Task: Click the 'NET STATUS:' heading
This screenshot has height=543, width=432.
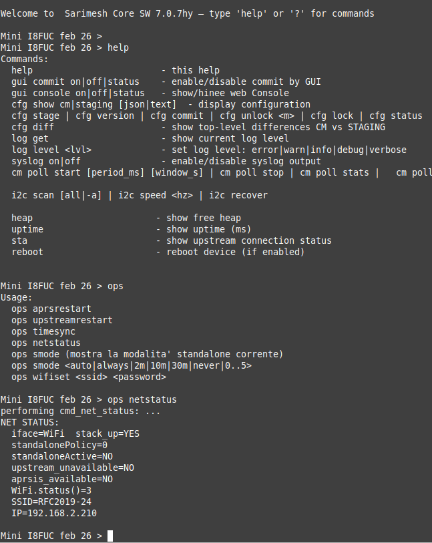Action: (29, 422)
